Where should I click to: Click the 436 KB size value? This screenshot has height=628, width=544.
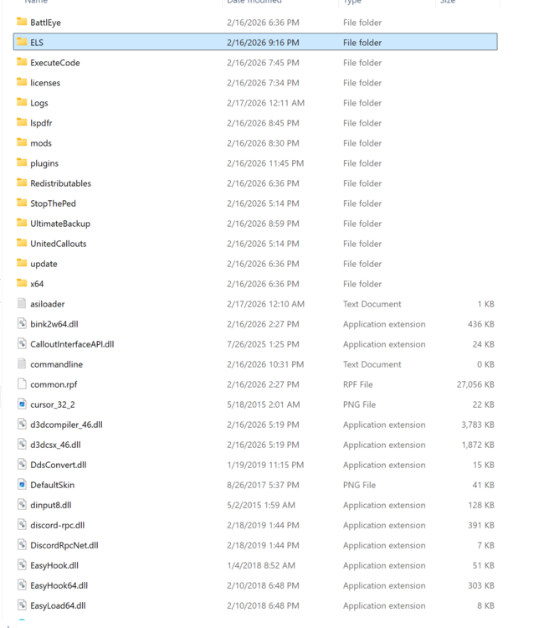coord(481,324)
